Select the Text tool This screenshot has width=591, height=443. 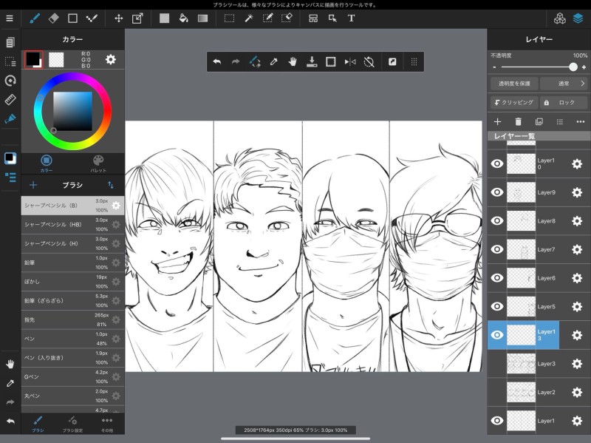coord(351,18)
